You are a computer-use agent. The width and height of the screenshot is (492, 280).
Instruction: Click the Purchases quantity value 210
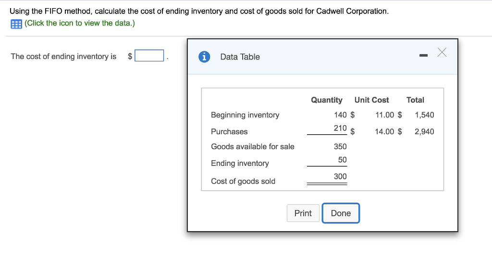[x=340, y=128]
